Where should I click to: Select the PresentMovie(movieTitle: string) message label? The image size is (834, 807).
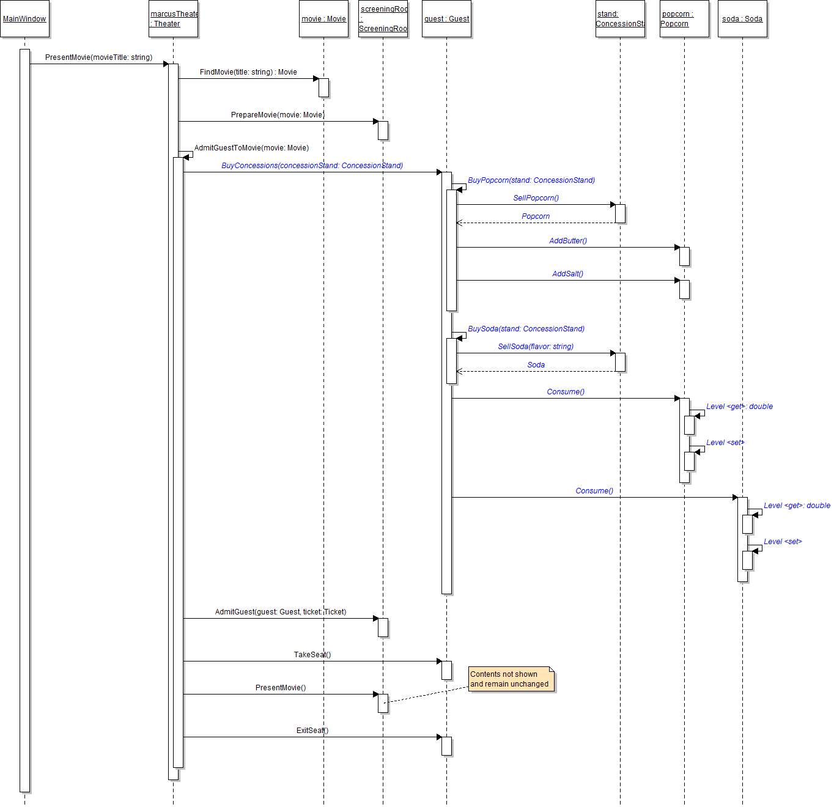(98, 57)
